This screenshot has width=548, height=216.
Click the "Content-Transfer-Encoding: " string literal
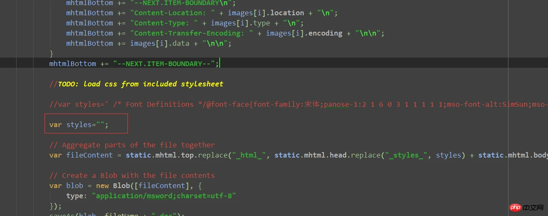[192, 33]
